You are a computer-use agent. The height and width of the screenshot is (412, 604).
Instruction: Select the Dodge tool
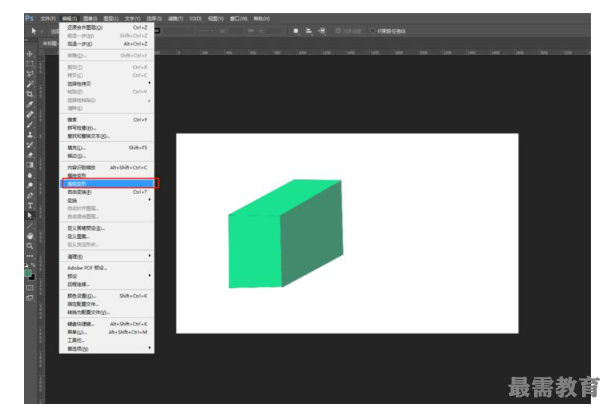pyautogui.click(x=30, y=185)
